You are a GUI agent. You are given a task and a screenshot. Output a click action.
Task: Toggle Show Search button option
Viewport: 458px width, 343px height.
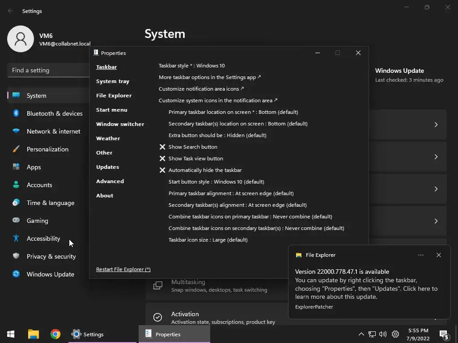[x=188, y=146]
